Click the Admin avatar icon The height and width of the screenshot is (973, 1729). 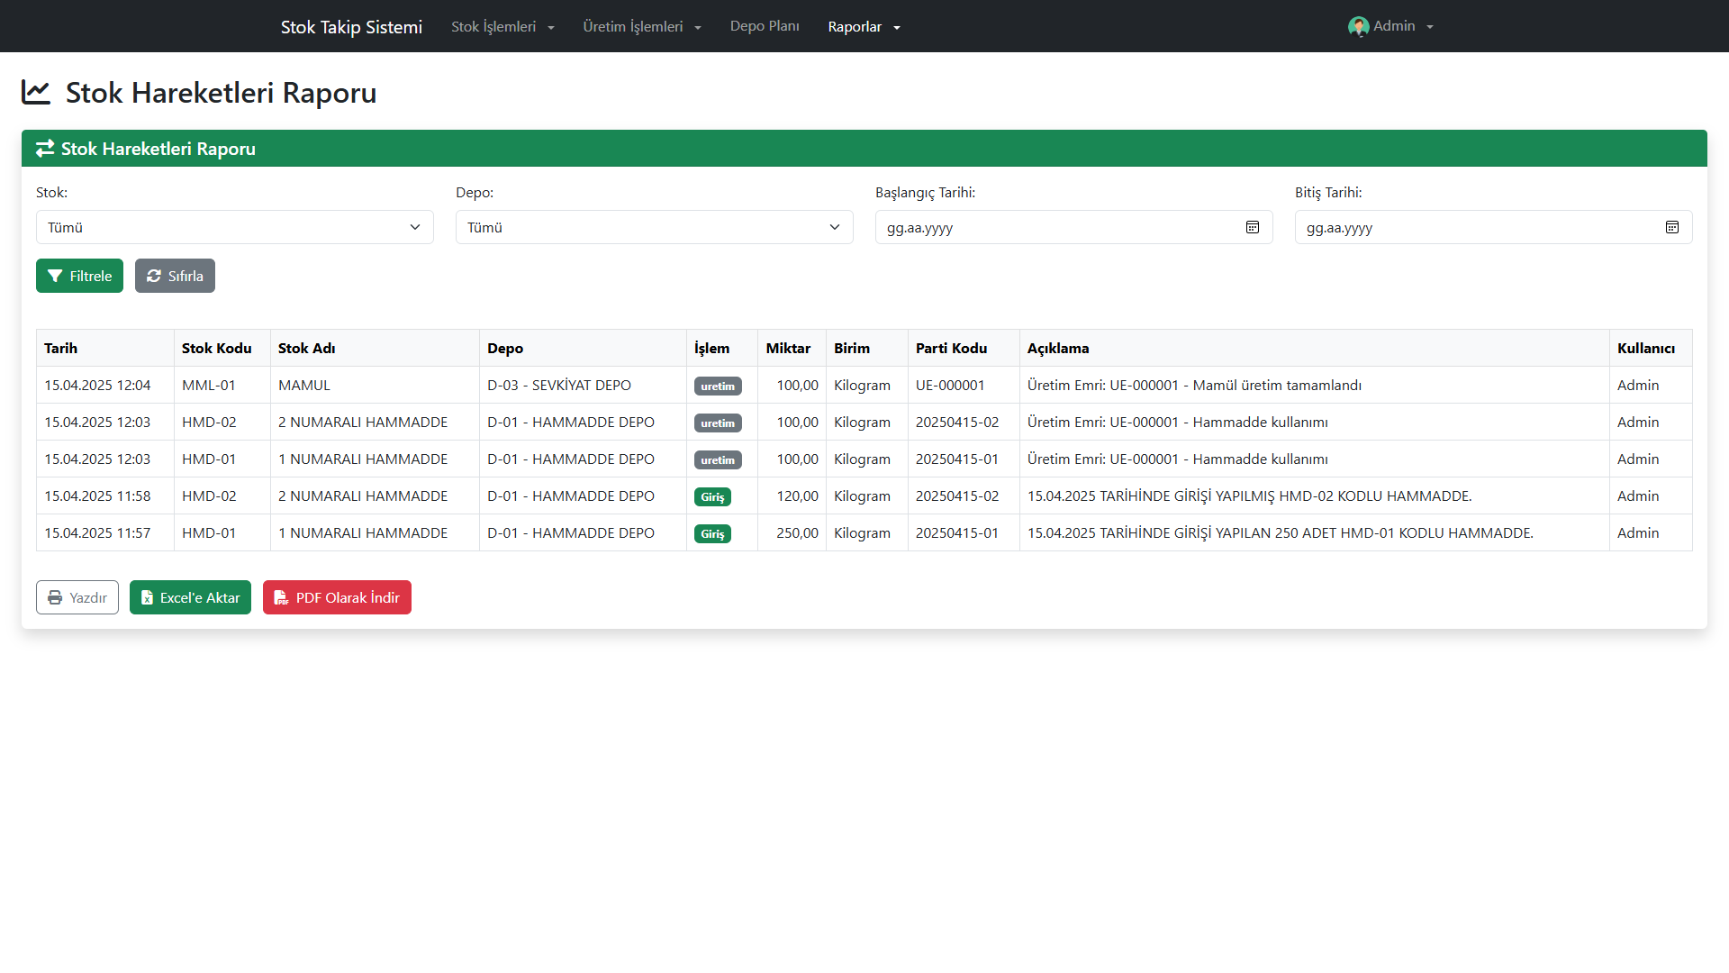(x=1358, y=27)
